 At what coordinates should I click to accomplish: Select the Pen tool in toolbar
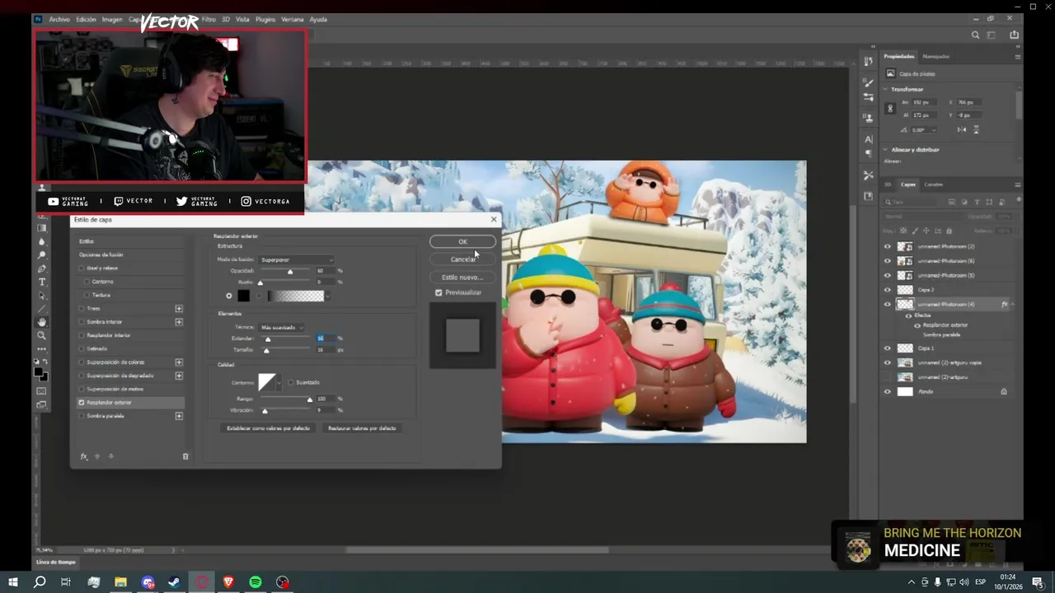click(x=42, y=268)
